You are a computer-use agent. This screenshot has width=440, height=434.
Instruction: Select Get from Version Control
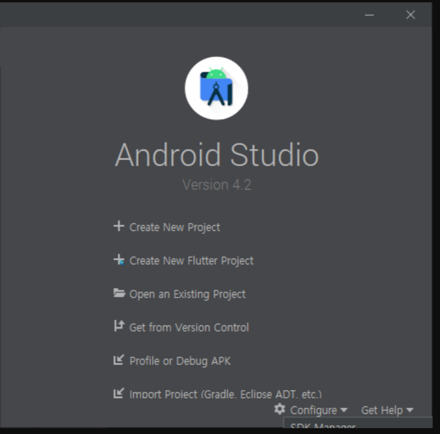[x=189, y=327]
